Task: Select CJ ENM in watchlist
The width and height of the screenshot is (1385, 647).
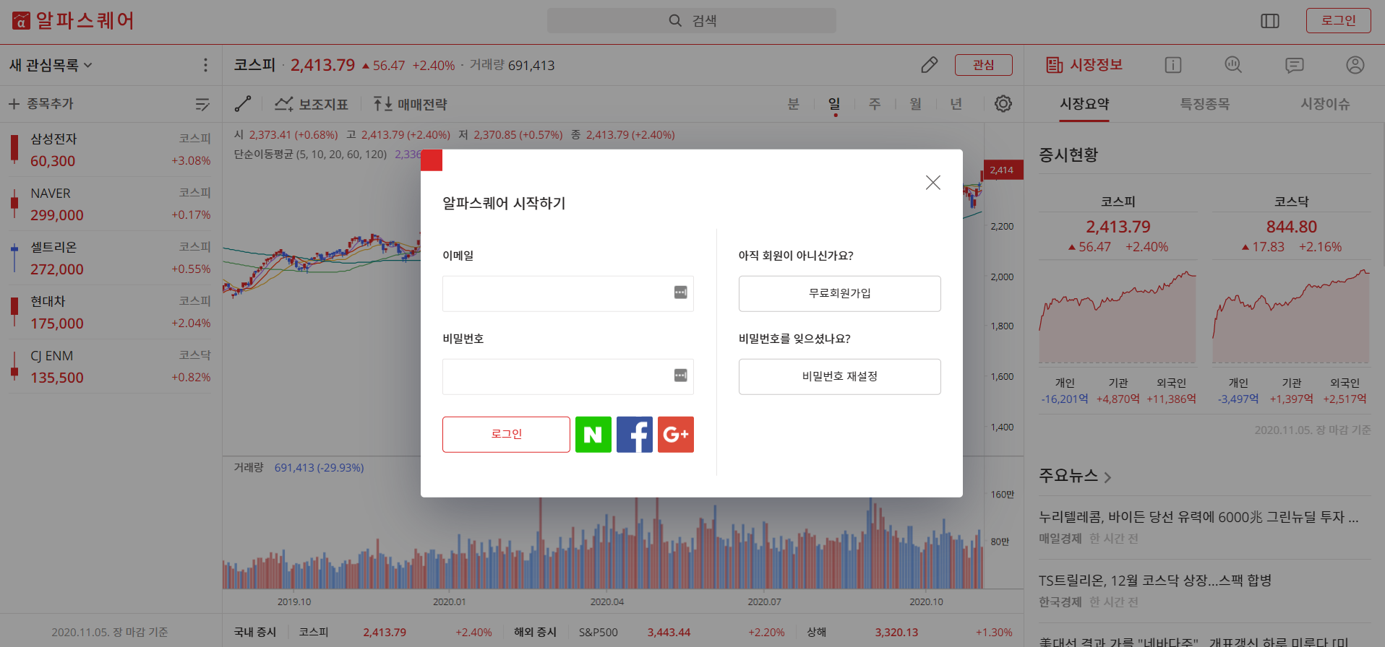Action: click(111, 366)
